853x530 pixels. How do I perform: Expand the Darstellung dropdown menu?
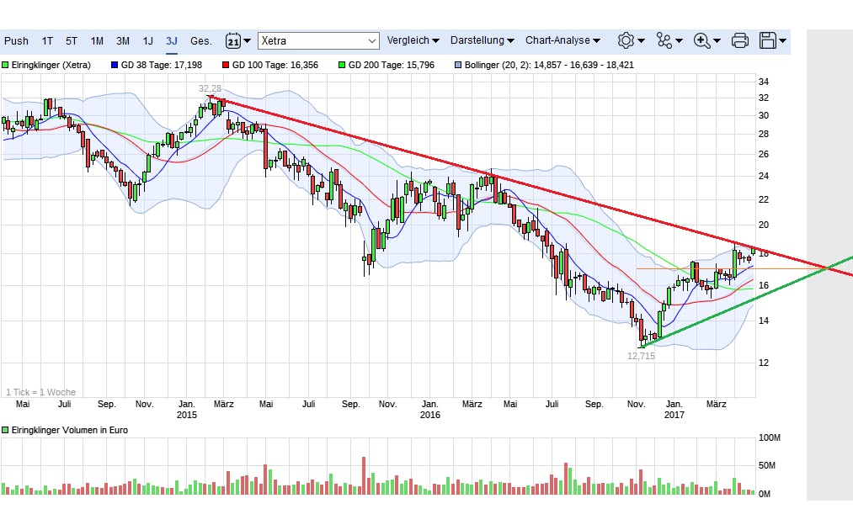point(482,40)
